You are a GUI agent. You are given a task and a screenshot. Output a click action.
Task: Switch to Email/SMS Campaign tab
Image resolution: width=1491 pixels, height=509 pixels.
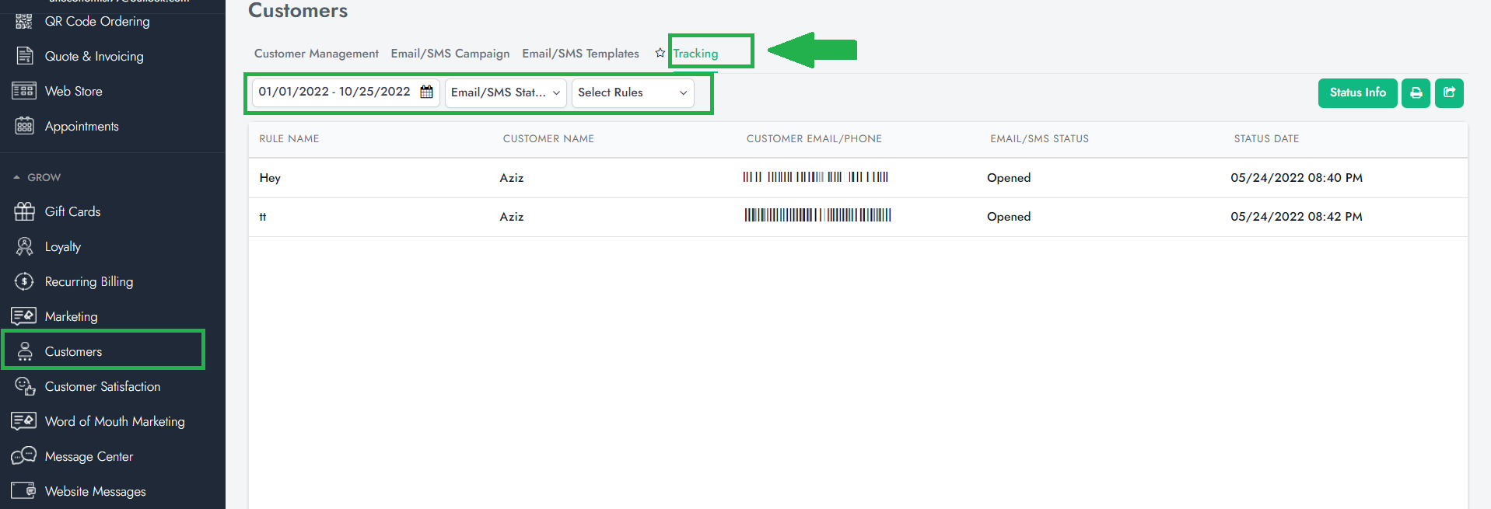(450, 54)
